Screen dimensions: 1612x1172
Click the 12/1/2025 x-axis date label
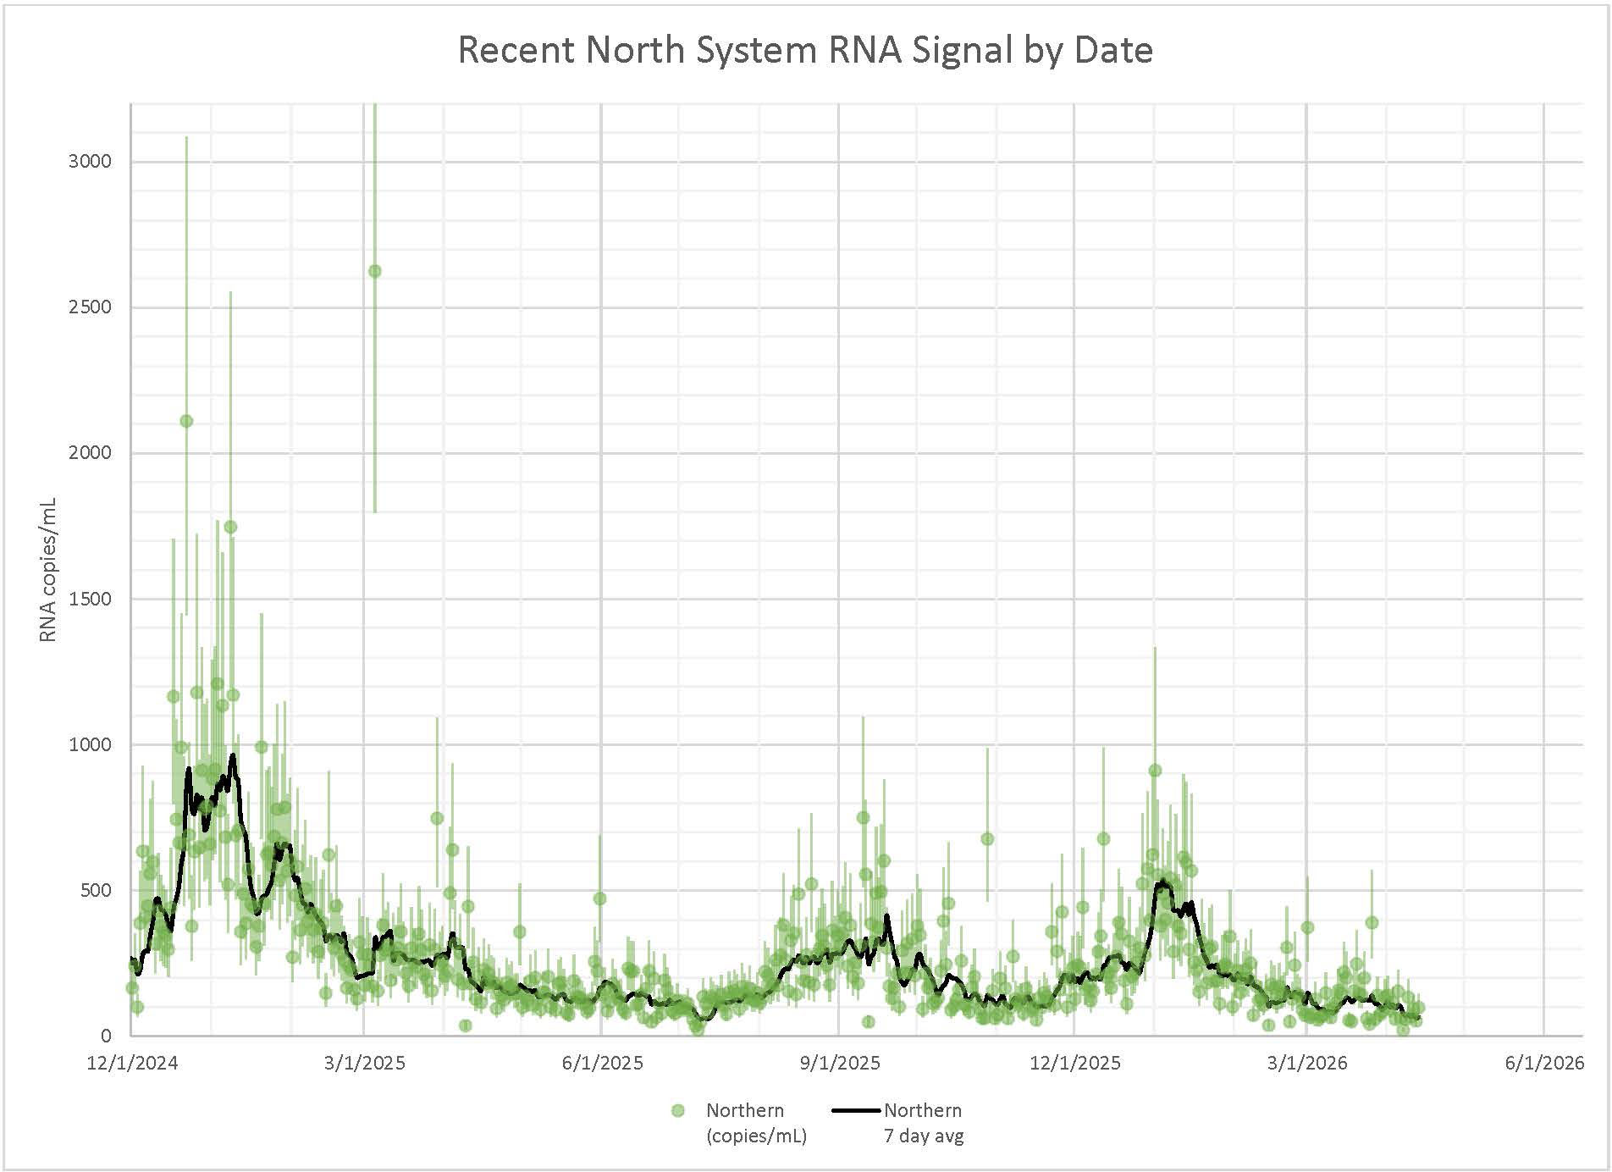pyautogui.click(x=1074, y=1063)
